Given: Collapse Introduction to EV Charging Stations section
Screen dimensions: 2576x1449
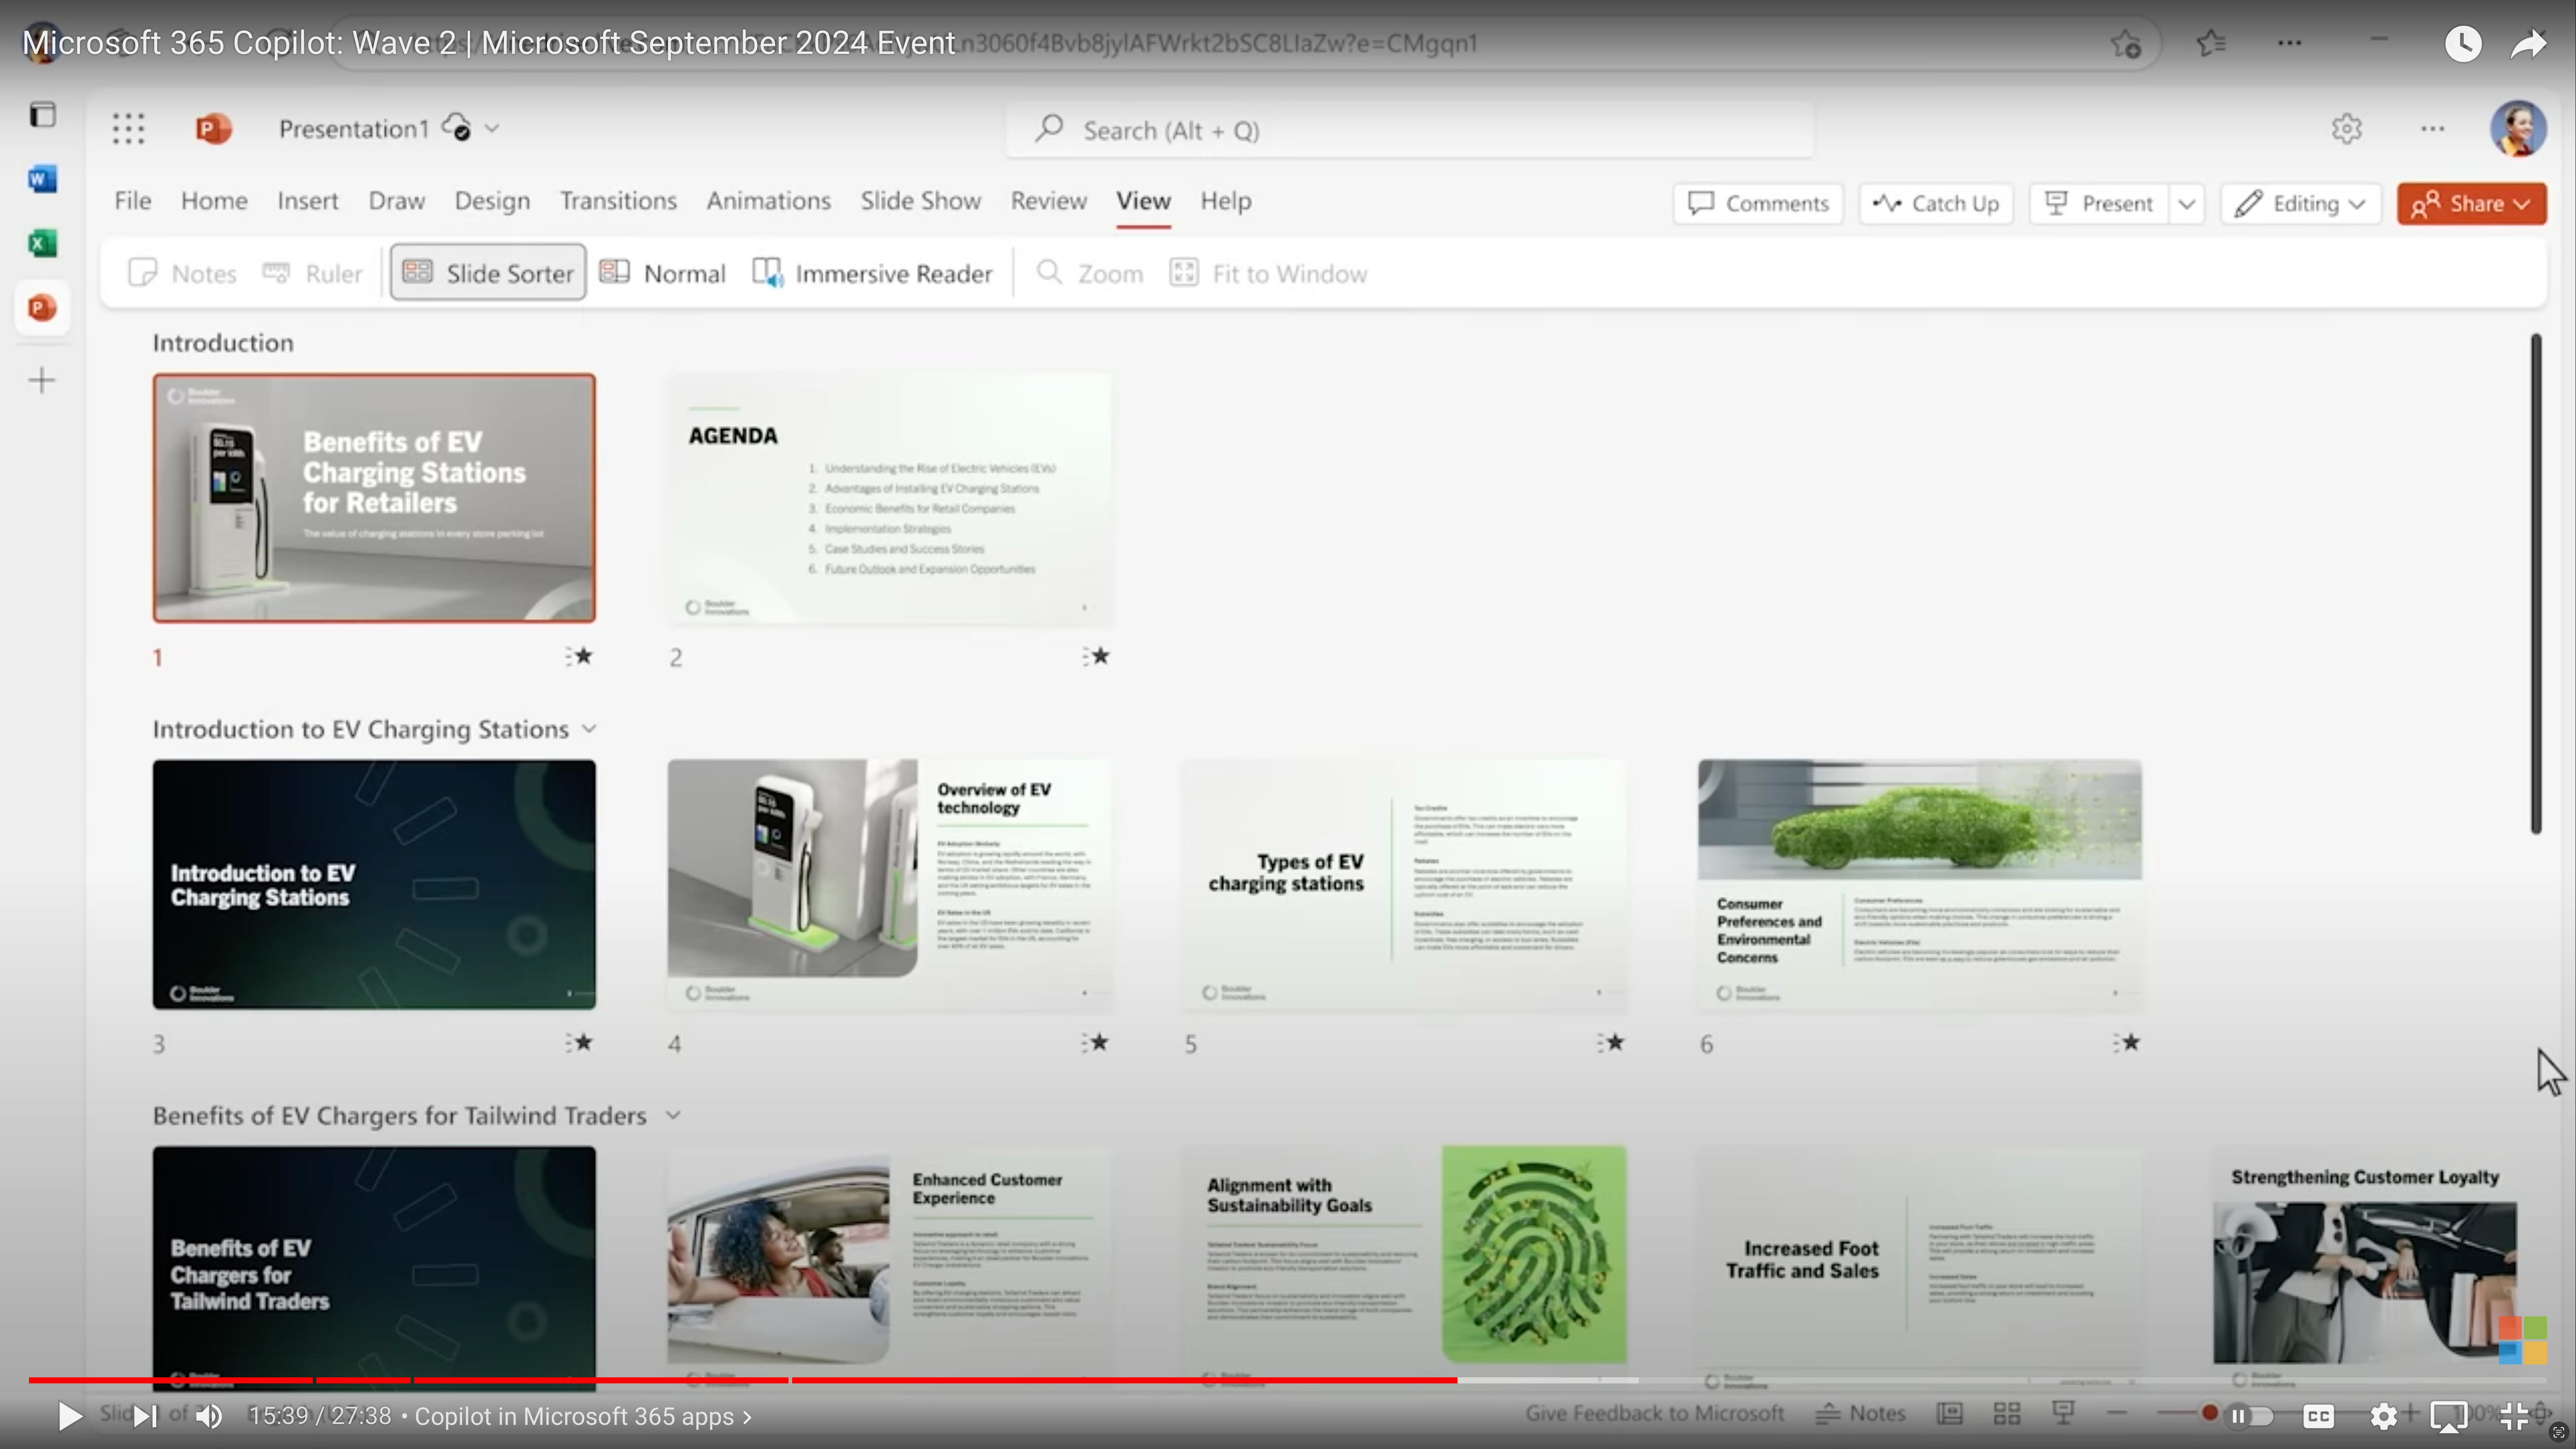Looking at the screenshot, I should click(589, 729).
